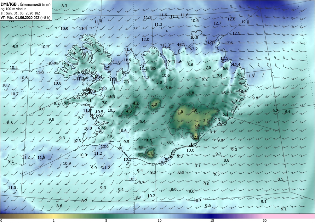The height and width of the screenshot is (223, 315).
Task: Click the 5.2 value in east Iceland
Action: (x=226, y=114)
